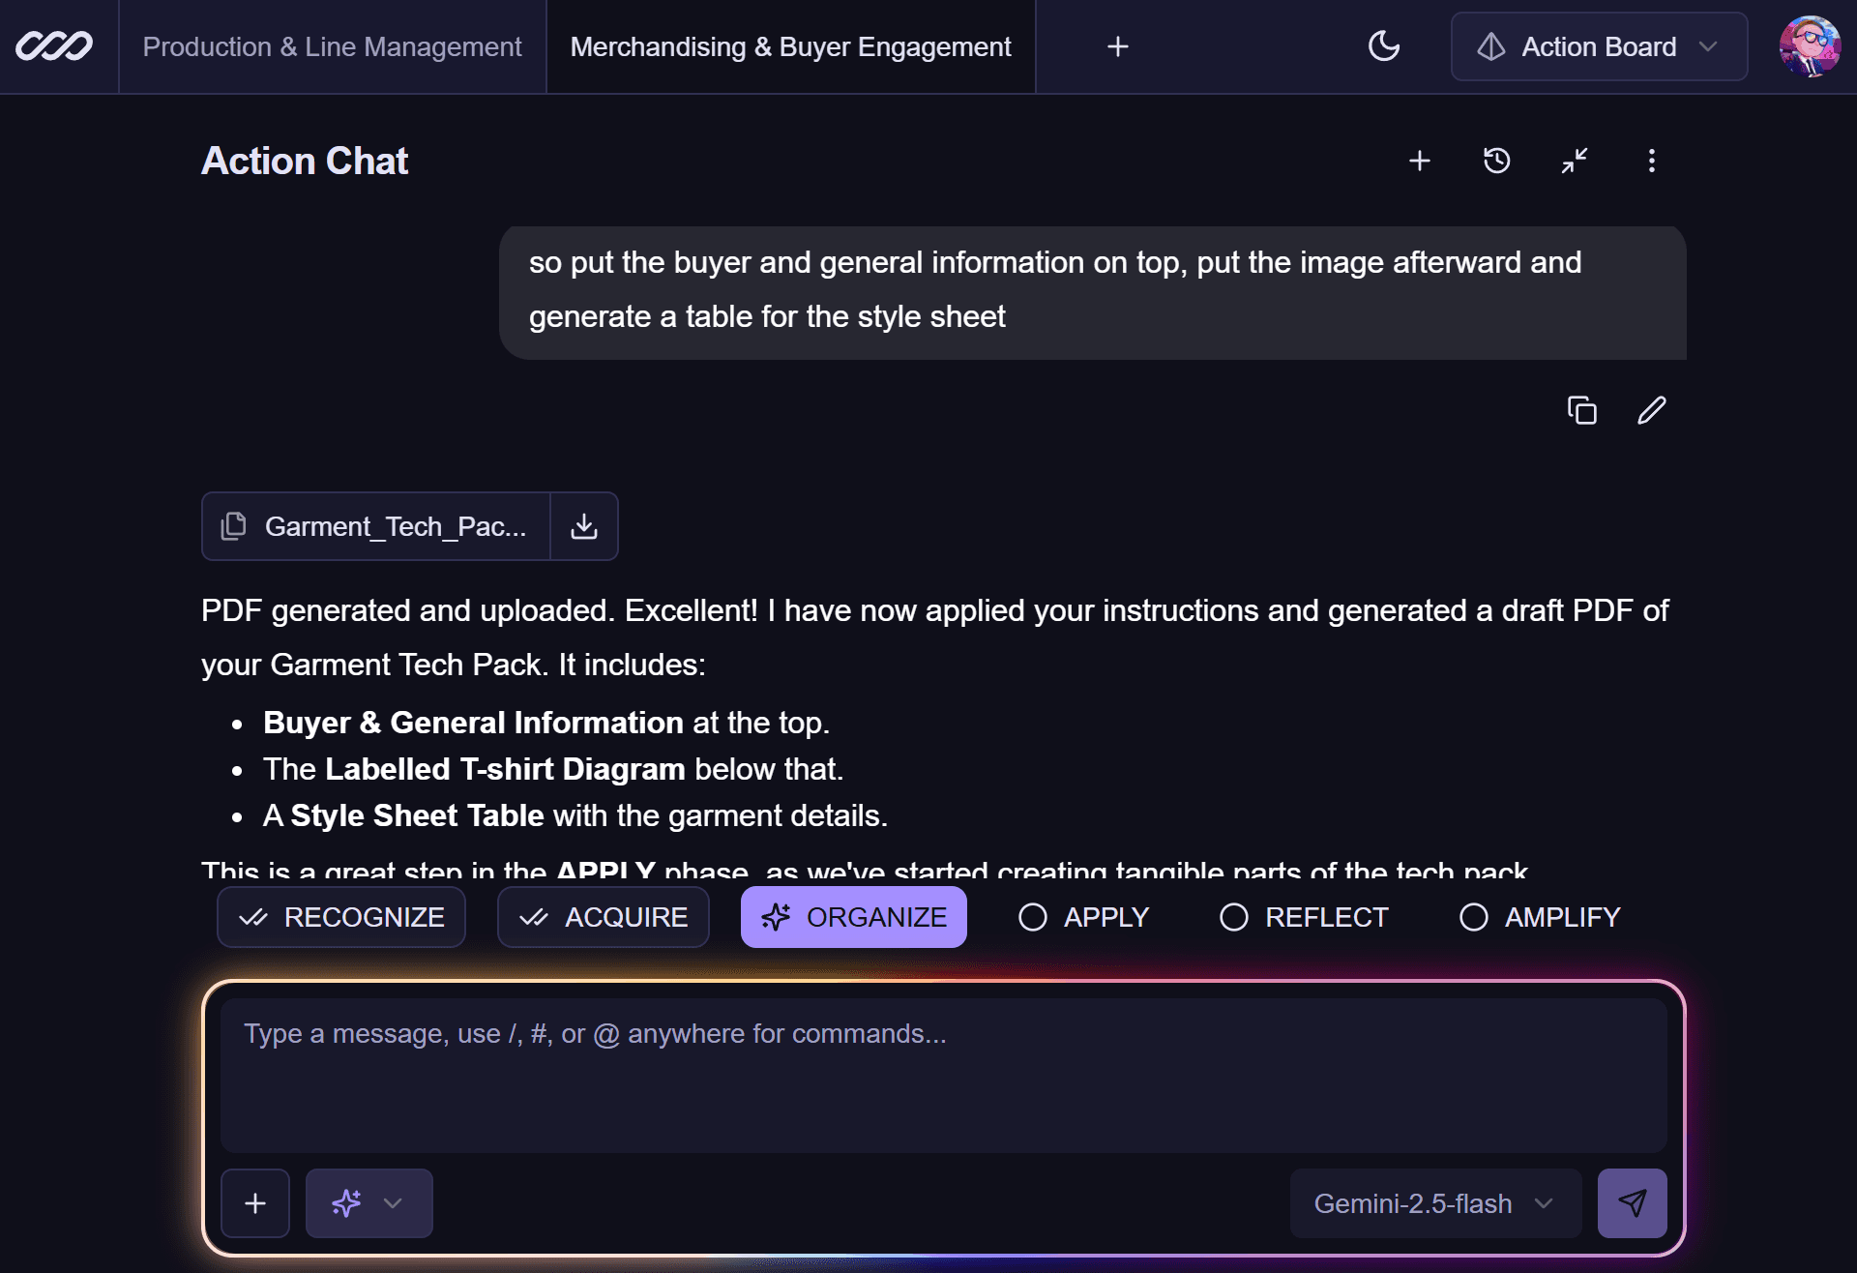The width and height of the screenshot is (1857, 1273).
Task: Click the RECOGNIZE phase button
Action: (x=341, y=917)
